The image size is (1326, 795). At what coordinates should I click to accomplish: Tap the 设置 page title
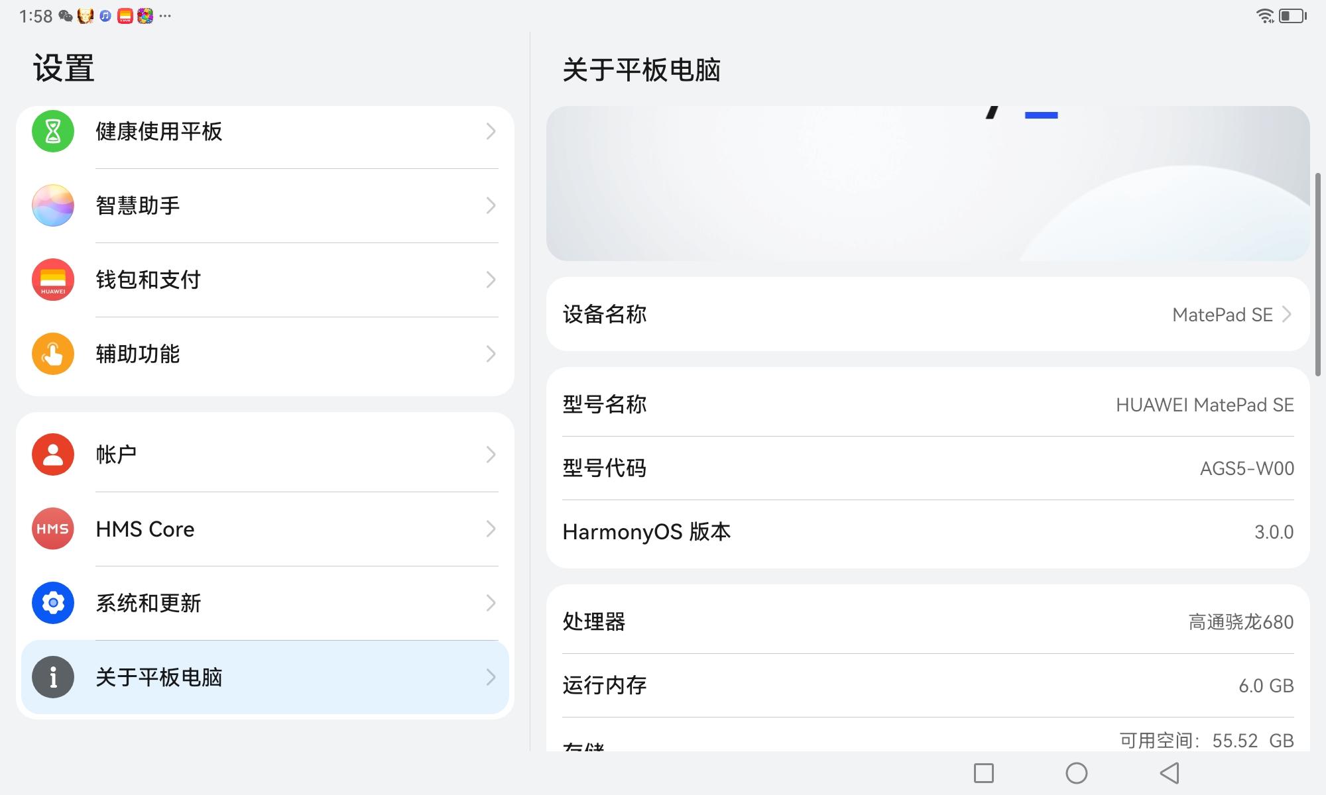click(64, 68)
